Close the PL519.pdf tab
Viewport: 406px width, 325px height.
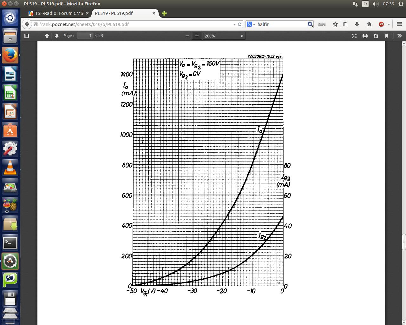coord(154,13)
